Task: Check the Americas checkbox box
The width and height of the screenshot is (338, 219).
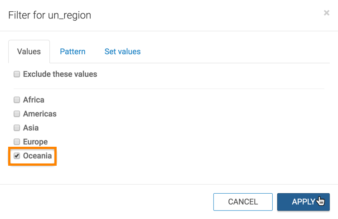Action: click(x=17, y=114)
